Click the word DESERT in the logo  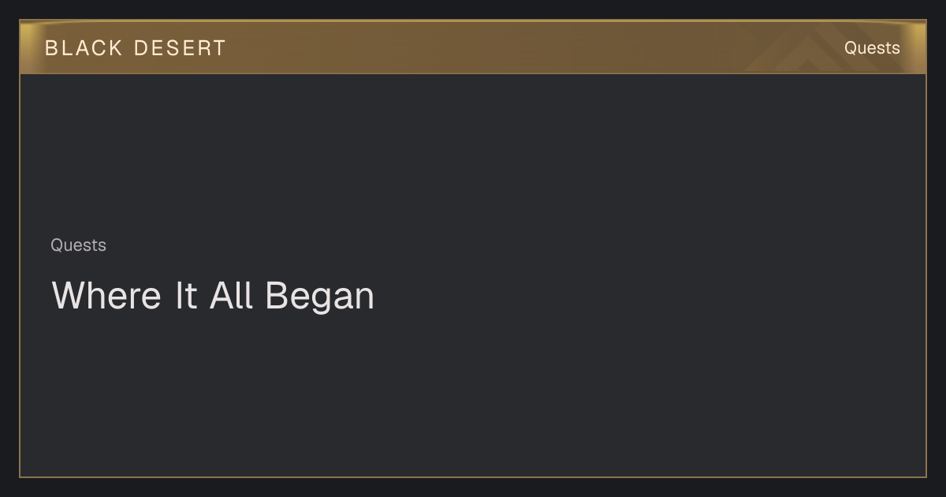point(180,48)
